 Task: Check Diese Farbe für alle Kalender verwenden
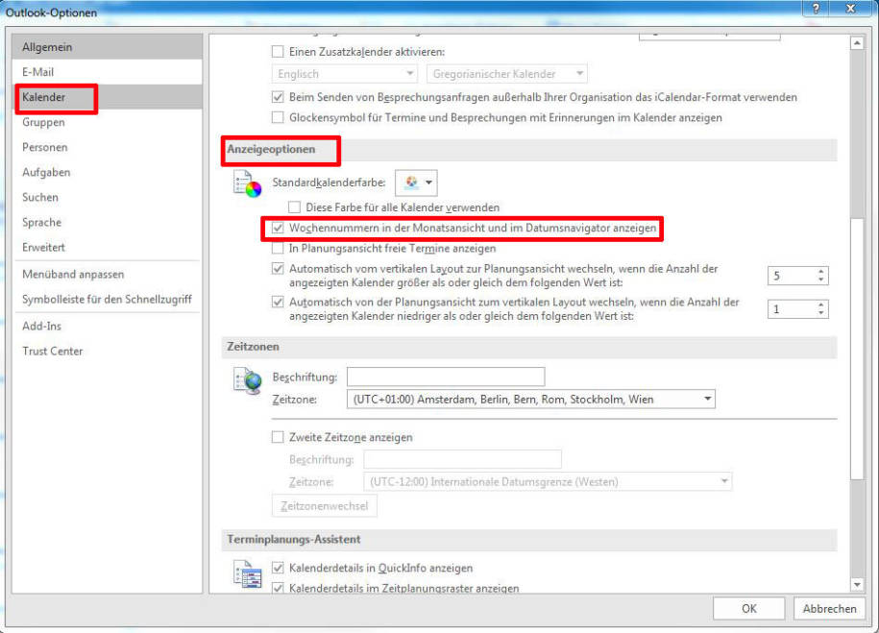coord(294,207)
